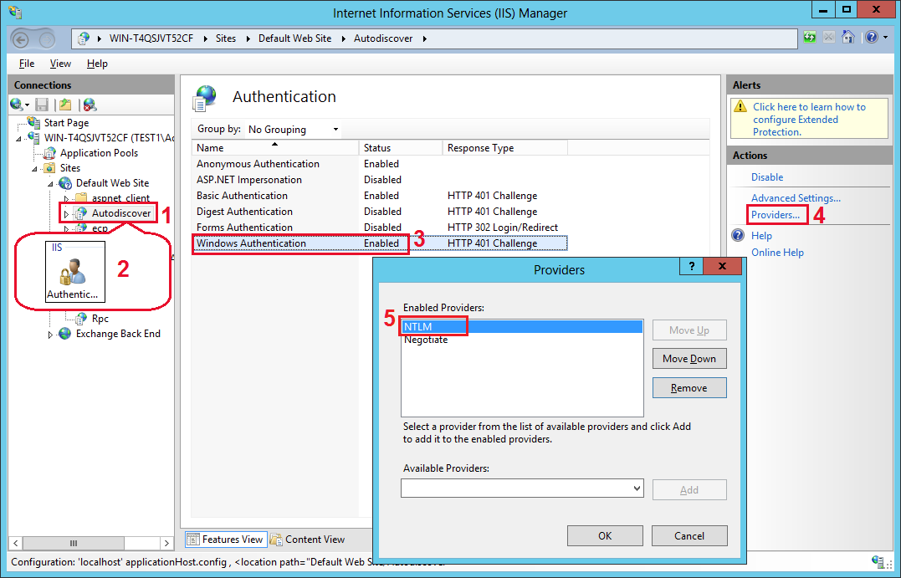Image resolution: width=901 pixels, height=578 pixels.
Task: Click Remove button in Providers dialog
Action: click(x=689, y=388)
